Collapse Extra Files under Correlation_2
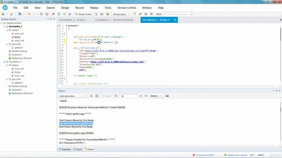The height and width of the screenshot is (158, 282). (x=7, y=79)
